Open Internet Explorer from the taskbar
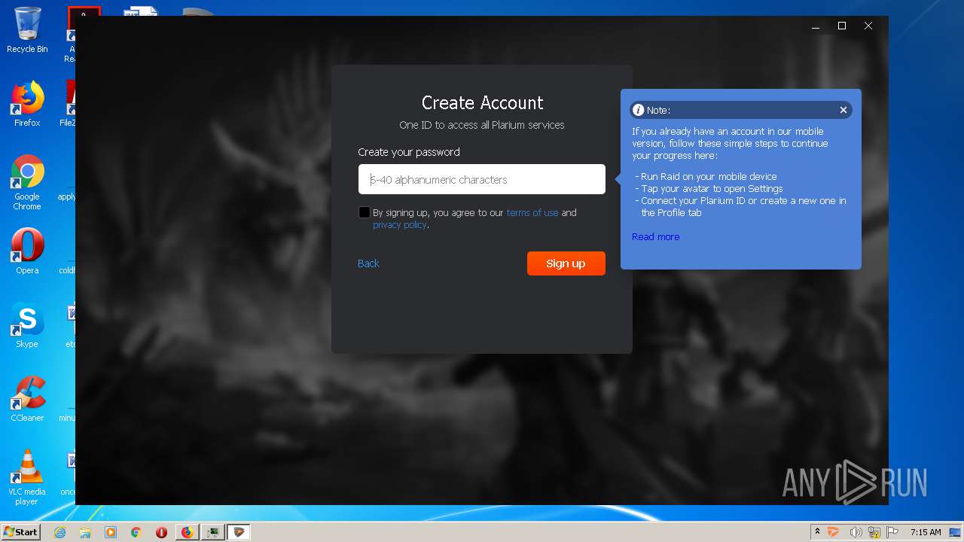Image resolution: width=964 pixels, height=542 pixels. coord(60,532)
